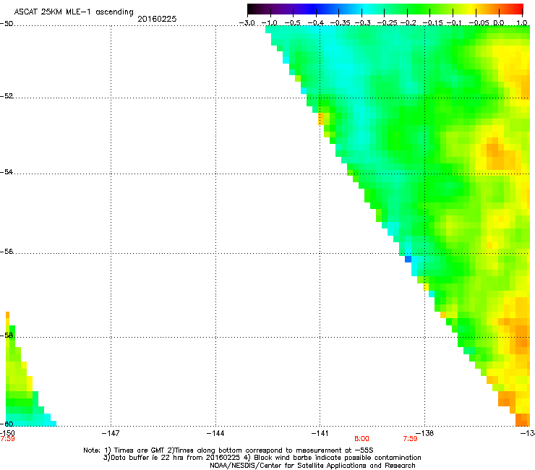Image resolution: width=535 pixels, height=470 pixels.
Task: Click the "-0.35" color scale label
Action: pyautogui.click(x=341, y=23)
